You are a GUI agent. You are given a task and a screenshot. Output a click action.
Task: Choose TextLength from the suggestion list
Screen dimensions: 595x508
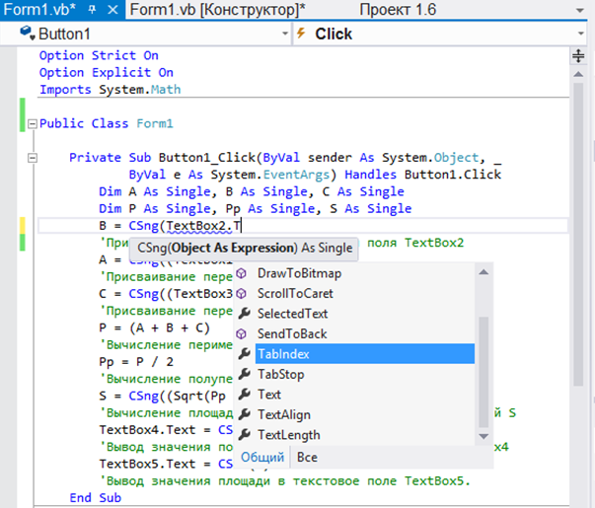click(x=289, y=434)
